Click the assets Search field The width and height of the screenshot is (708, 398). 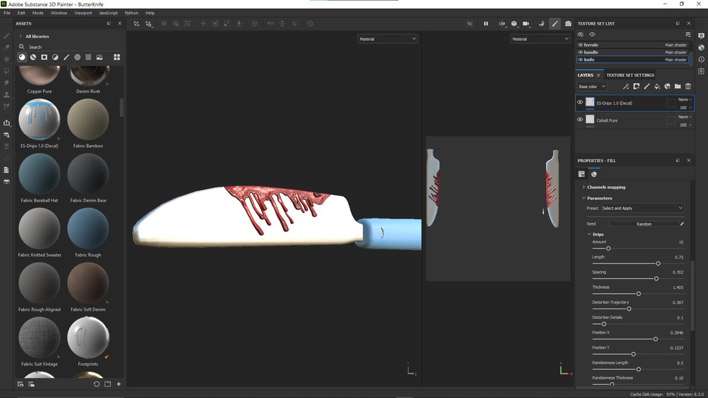(x=70, y=46)
